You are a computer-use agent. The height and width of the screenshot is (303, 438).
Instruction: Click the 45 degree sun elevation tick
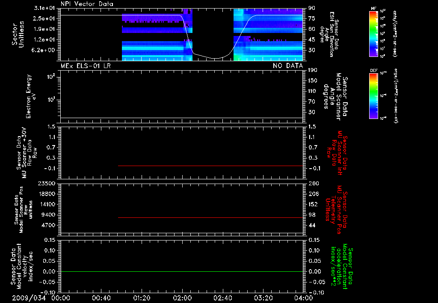coord(311,40)
